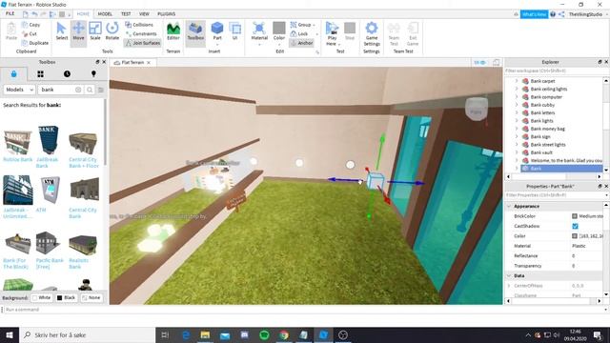Screen dimensions: 610x343
Task: Expand the Bank vault tree item
Action: (517, 152)
